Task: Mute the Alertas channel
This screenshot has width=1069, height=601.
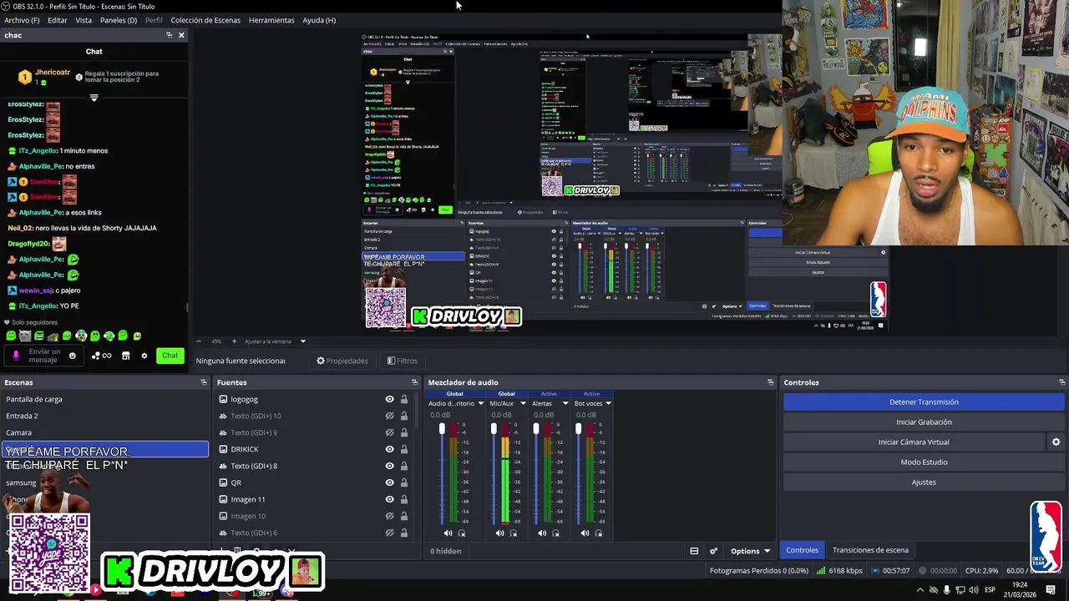Action: (x=542, y=533)
